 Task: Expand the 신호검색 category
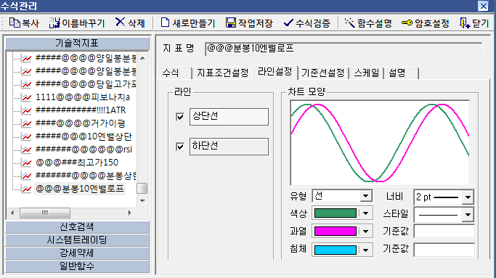pyautogui.click(x=77, y=226)
